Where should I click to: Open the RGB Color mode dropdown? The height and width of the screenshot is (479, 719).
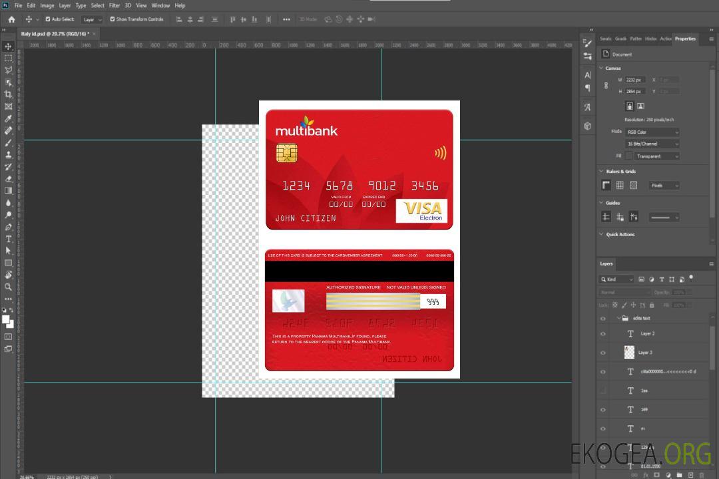click(652, 132)
